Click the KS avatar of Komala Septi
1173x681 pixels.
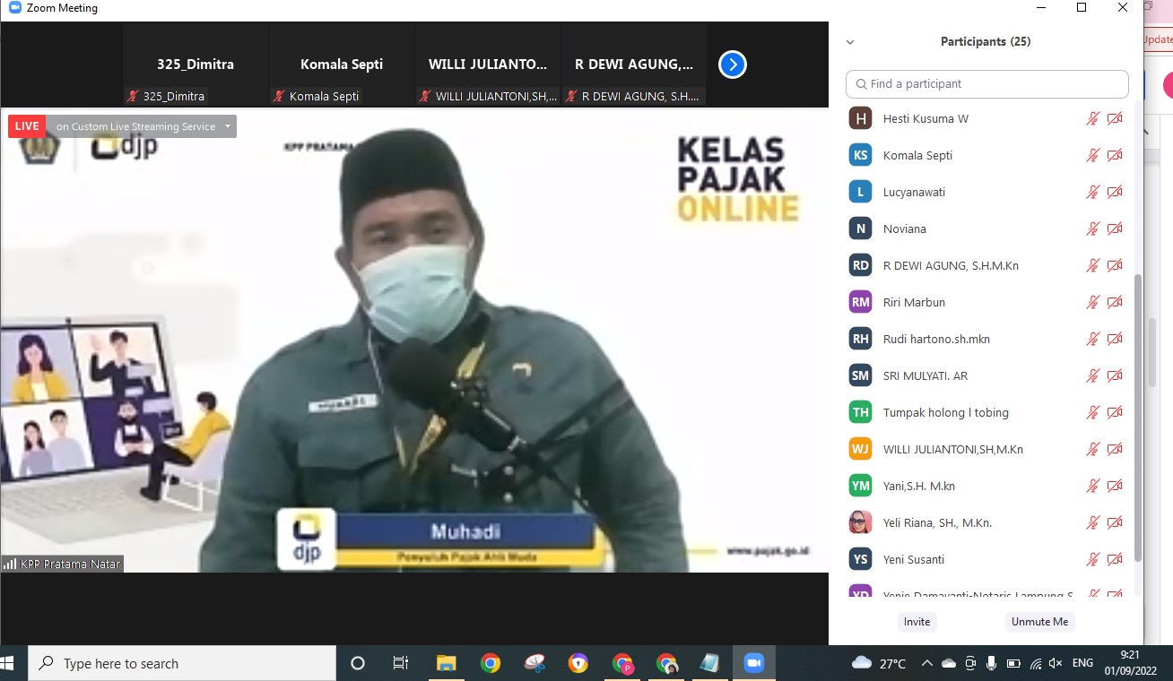(861, 155)
